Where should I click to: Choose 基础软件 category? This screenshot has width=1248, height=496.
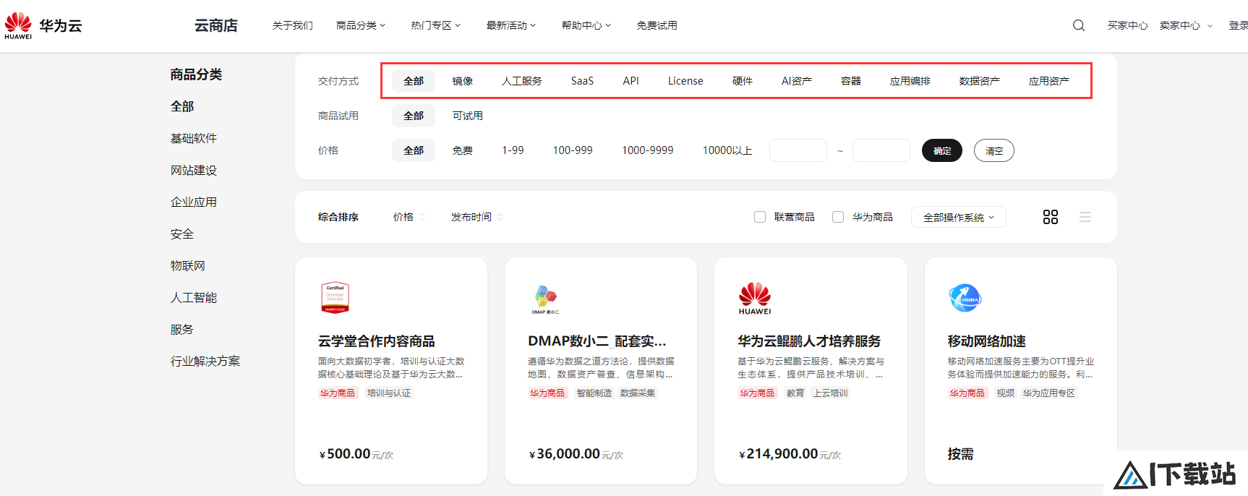(x=194, y=138)
